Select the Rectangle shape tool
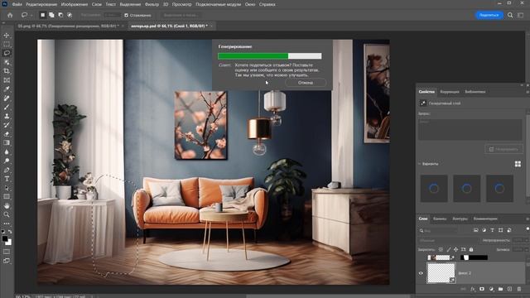This screenshot has height=298, width=530. click(x=7, y=196)
